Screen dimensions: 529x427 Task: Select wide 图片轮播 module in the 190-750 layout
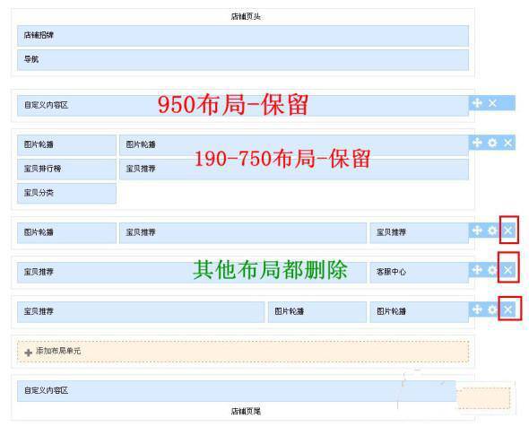[x=294, y=145]
